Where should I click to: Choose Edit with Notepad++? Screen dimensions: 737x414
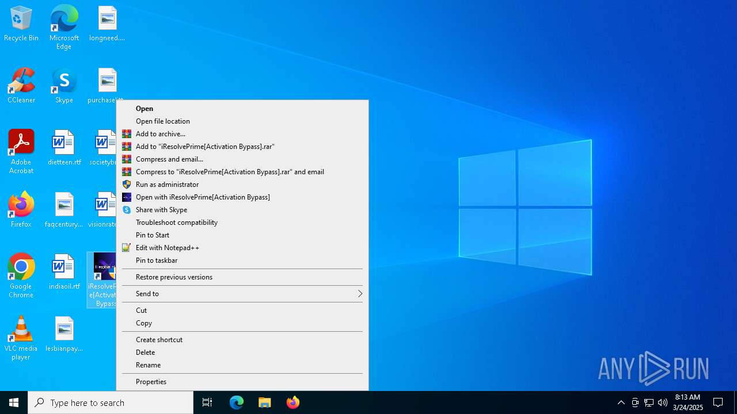point(242,248)
